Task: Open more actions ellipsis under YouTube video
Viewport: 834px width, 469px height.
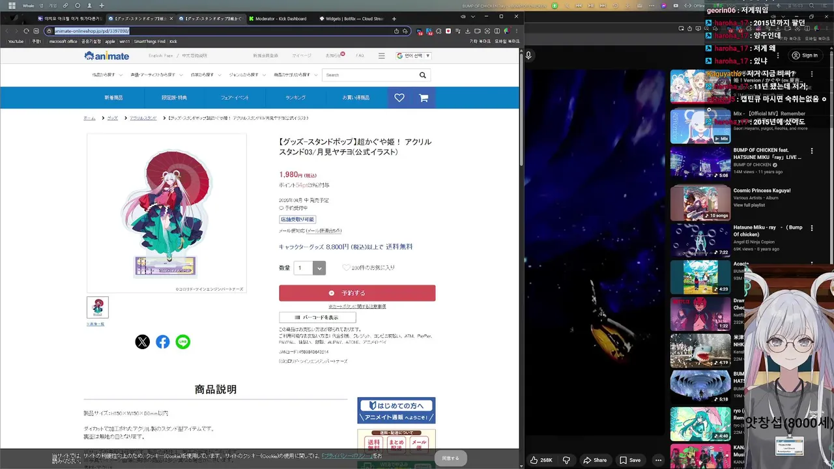Action: 658,460
